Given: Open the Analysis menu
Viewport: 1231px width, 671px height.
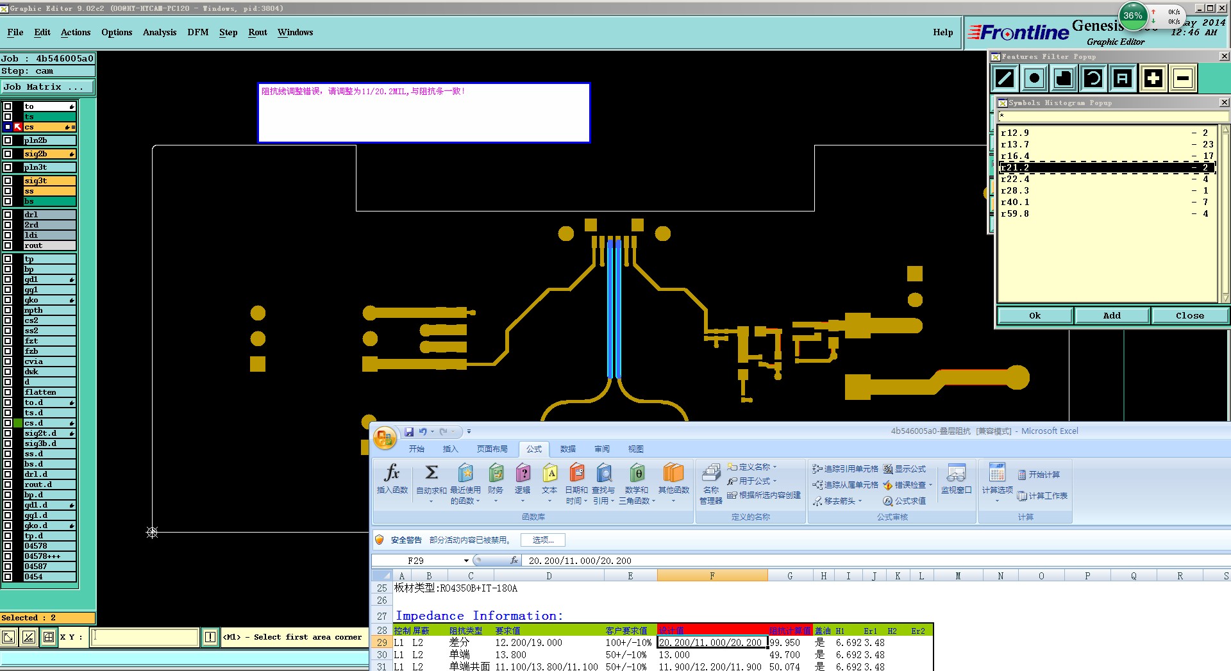Looking at the screenshot, I should (x=159, y=32).
